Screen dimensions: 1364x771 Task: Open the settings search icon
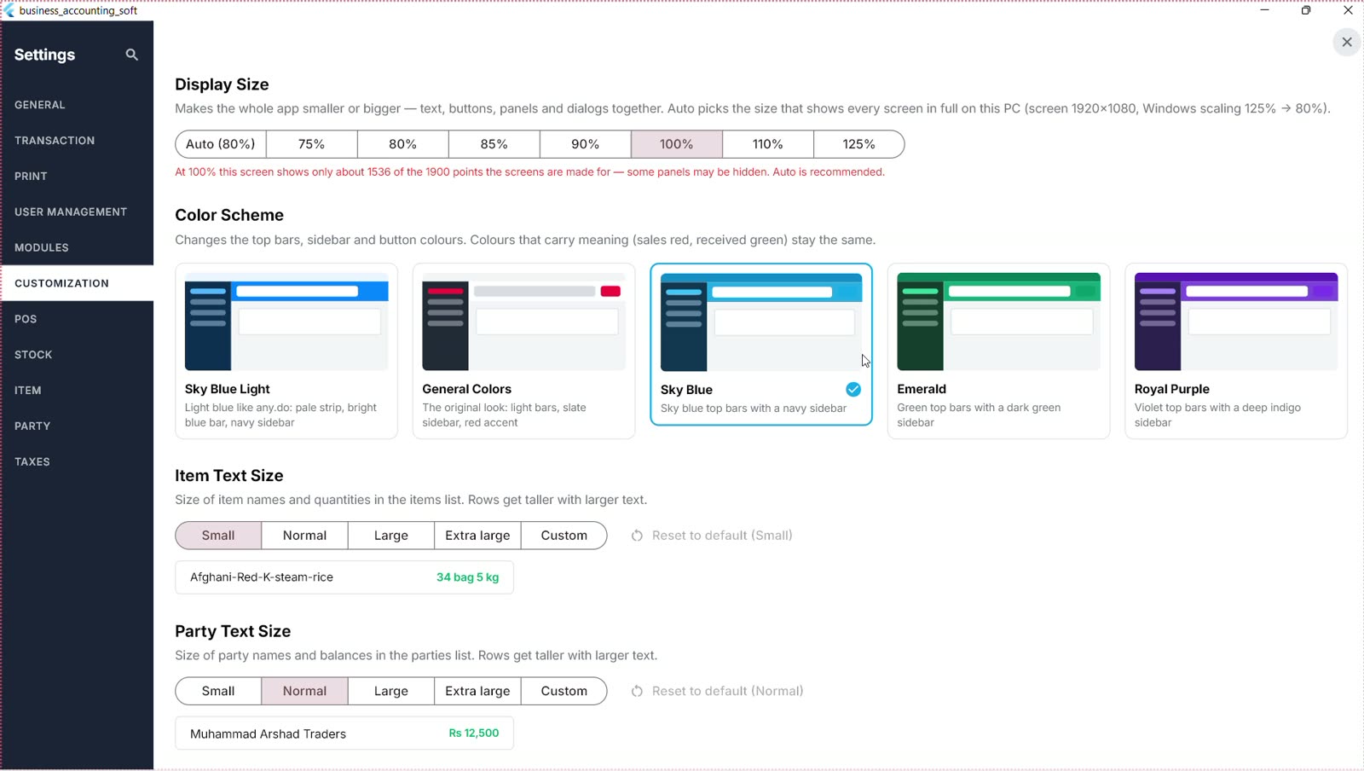131,55
